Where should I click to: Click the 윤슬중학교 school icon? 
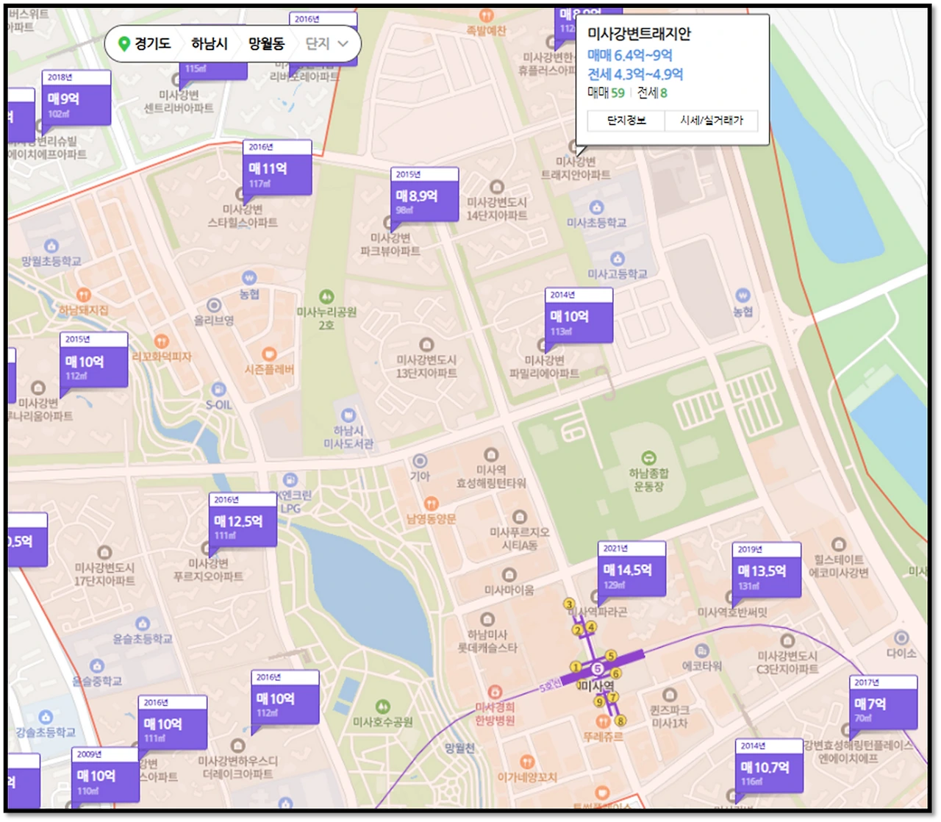97,666
